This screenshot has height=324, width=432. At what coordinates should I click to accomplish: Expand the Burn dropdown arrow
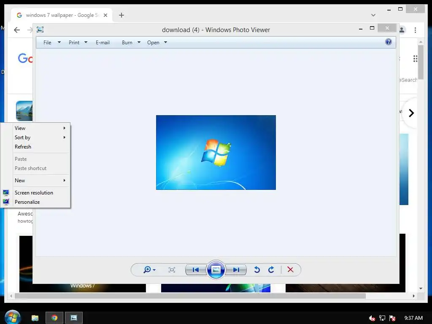point(139,43)
